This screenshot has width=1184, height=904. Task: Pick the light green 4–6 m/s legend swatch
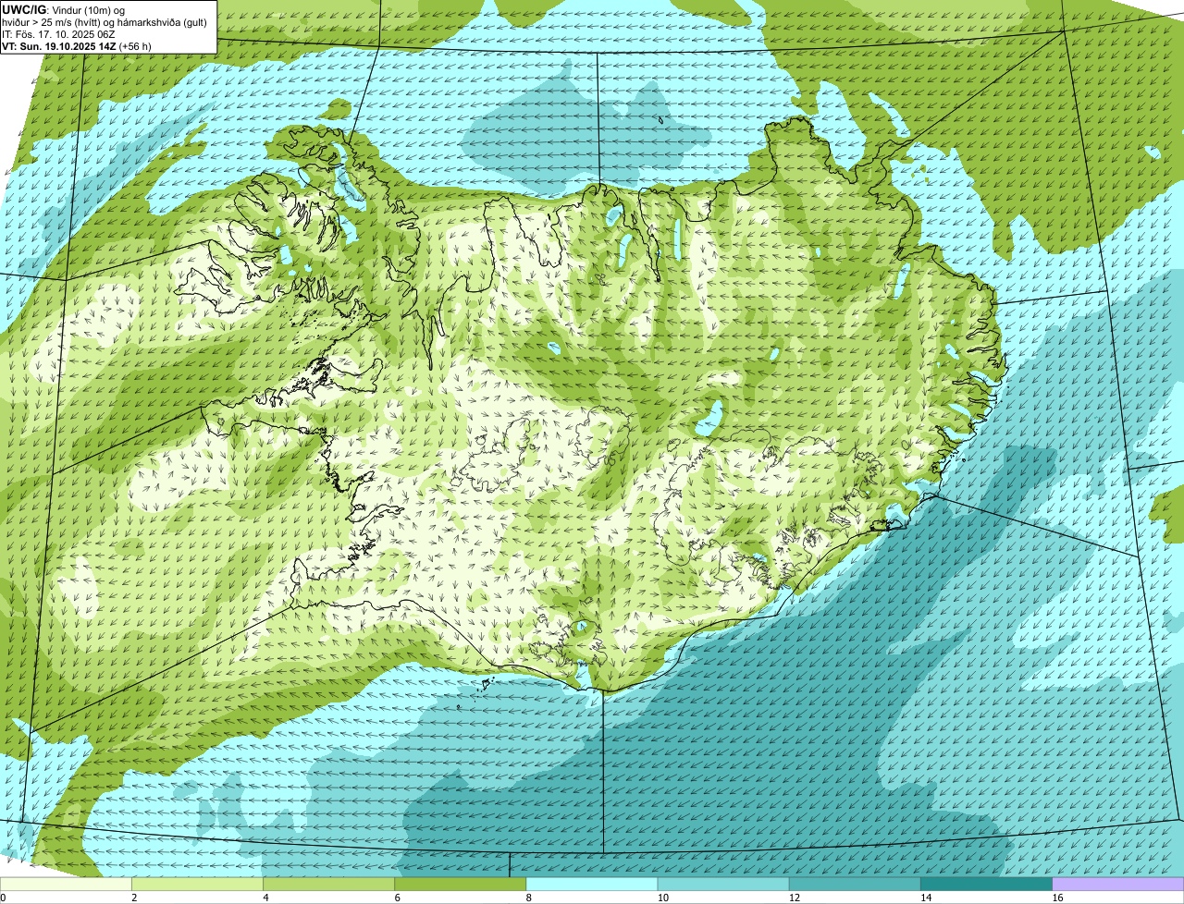(x=329, y=884)
